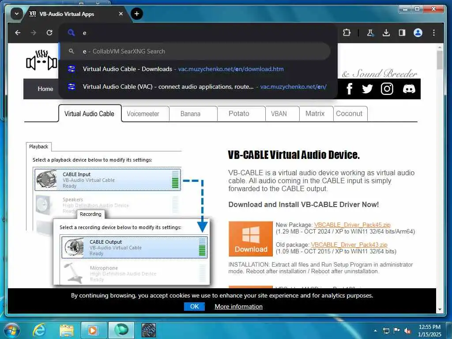Open the Action Center flag icon
Image resolution: width=452 pixels, height=339 pixels.
397,331
